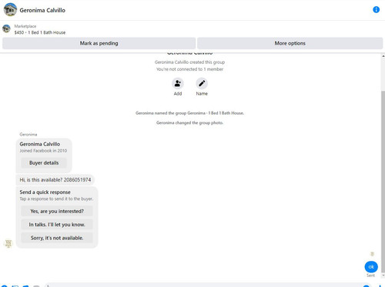Click the scrollbar up arrow
Screen dimensions: 385x287
coord(383,55)
